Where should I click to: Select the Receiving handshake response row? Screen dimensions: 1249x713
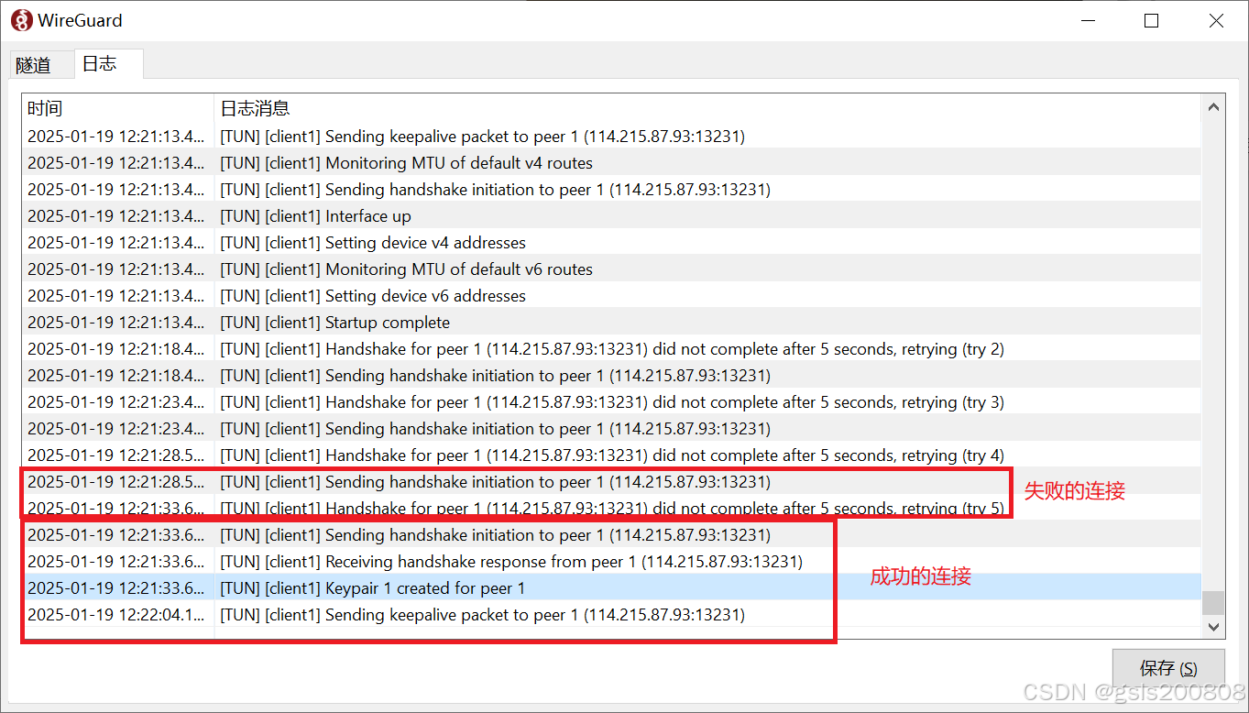pos(611,562)
